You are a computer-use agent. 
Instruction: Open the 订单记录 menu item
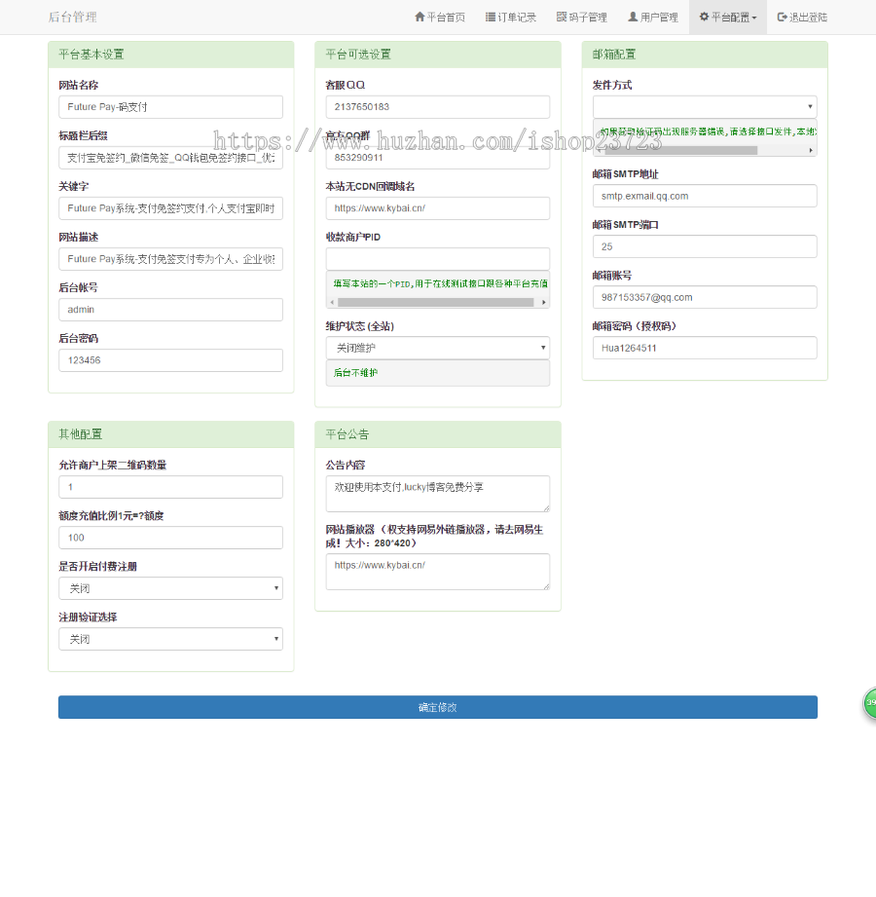point(511,18)
